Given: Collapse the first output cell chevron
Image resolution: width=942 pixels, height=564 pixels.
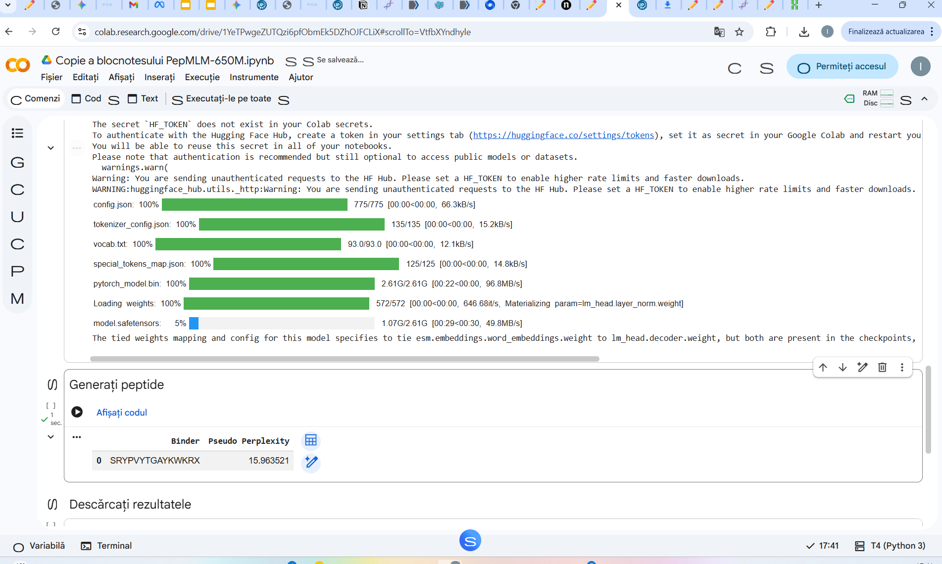Looking at the screenshot, I should pos(50,148).
